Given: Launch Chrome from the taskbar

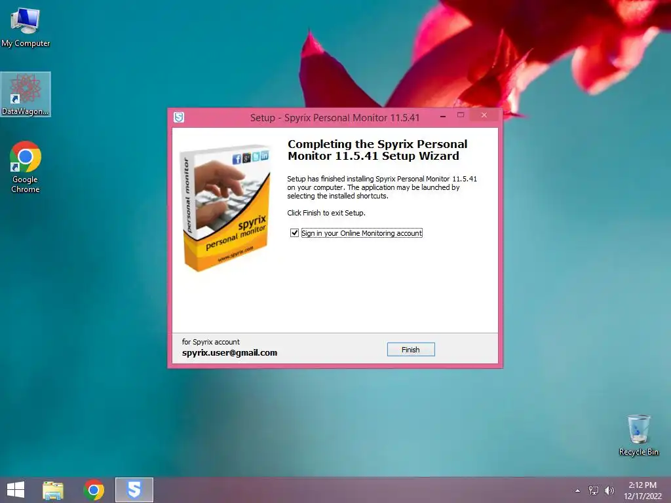Looking at the screenshot, I should 94,490.
